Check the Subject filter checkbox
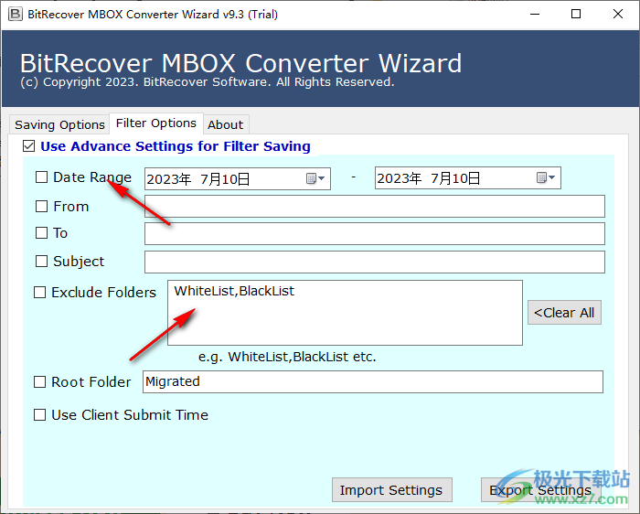The width and height of the screenshot is (640, 514). tap(42, 261)
